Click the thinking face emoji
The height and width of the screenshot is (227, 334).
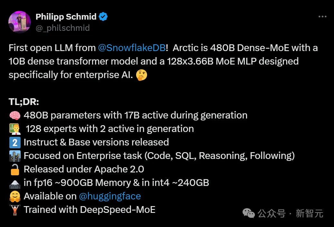click(x=142, y=75)
